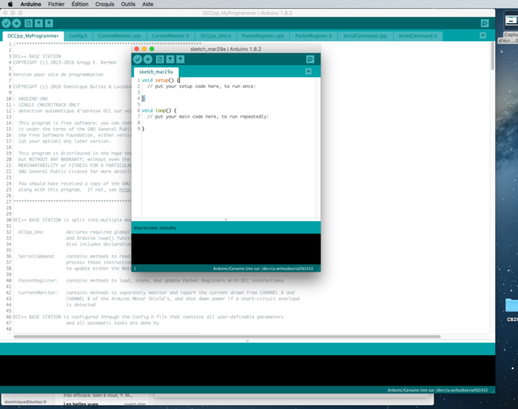This screenshot has height=409, width=518.
Task: Expand tab menu dropdown in sketch_mar29a window
Action: 309,72
